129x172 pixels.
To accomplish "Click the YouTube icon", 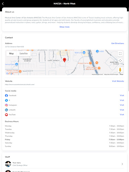I will tap(6, 115).
